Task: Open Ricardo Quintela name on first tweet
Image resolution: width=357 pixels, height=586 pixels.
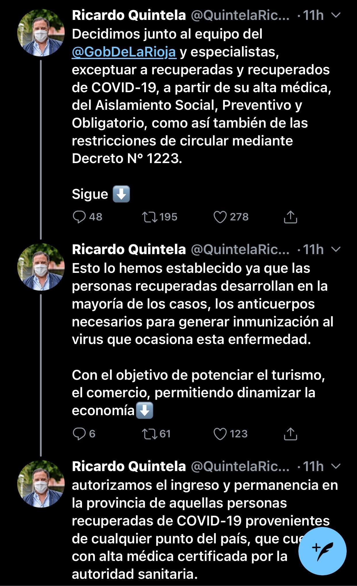Action: (x=129, y=15)
